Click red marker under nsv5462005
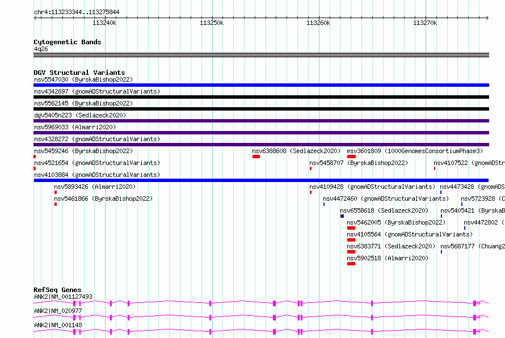This screenshot has height=338, width=505. 351,228
